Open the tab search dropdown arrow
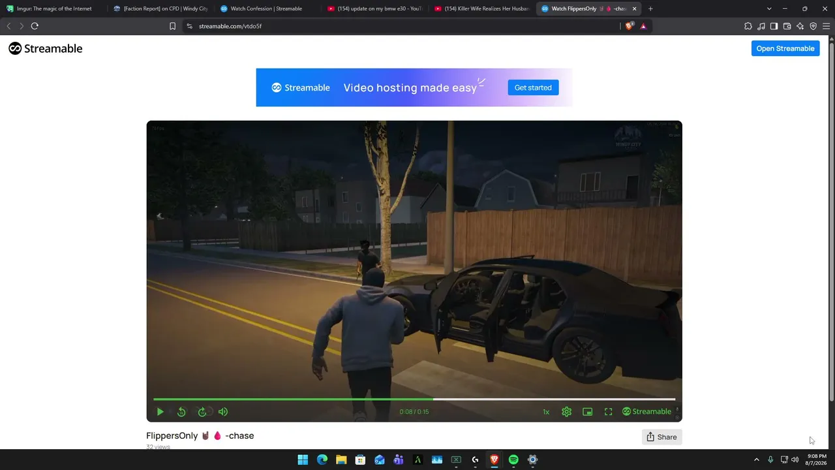This screenshot has height=470, width=835. tap(769, 8)
